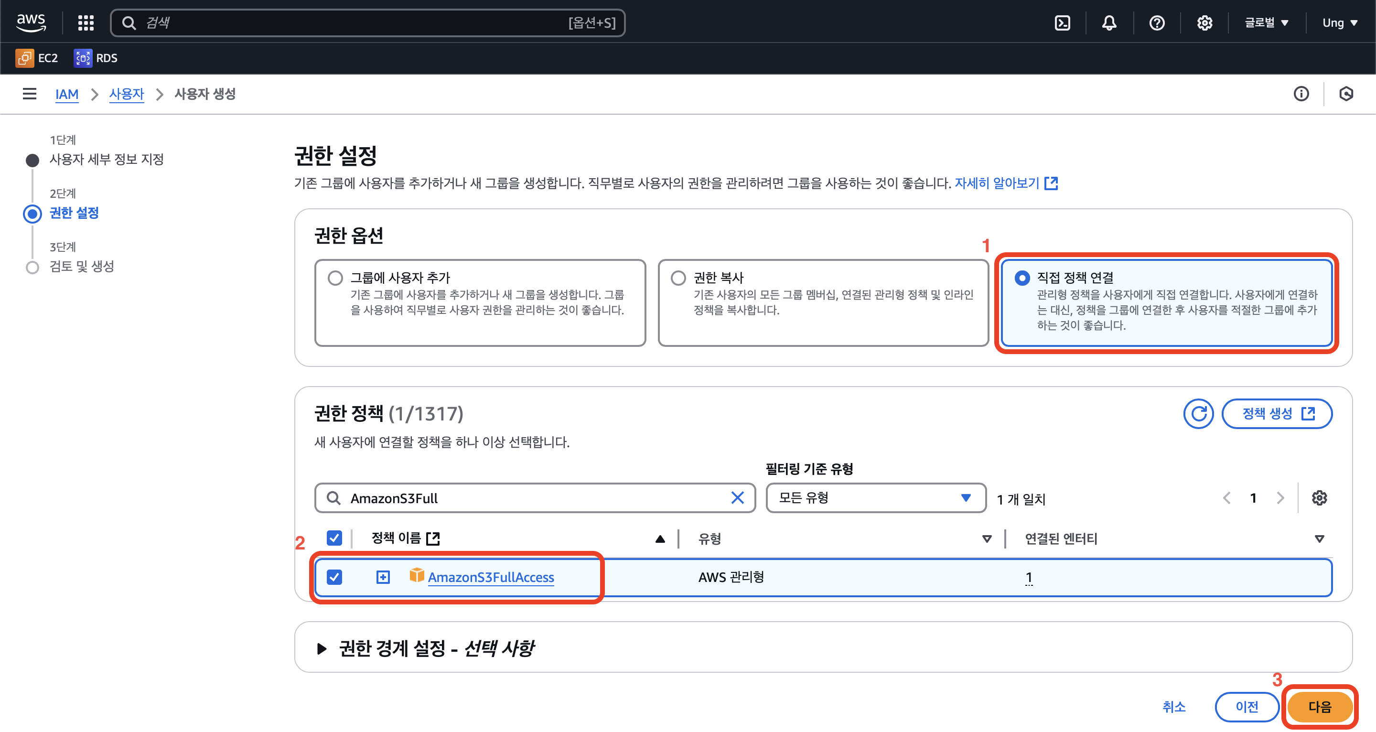1376x732 pixels.
Task: Uncheck the AmazonS3FullAccess policy checkbox
Action: (334, 577)
